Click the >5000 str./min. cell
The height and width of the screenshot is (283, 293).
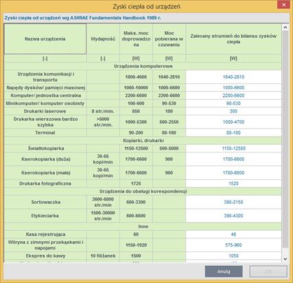(103, 122)
